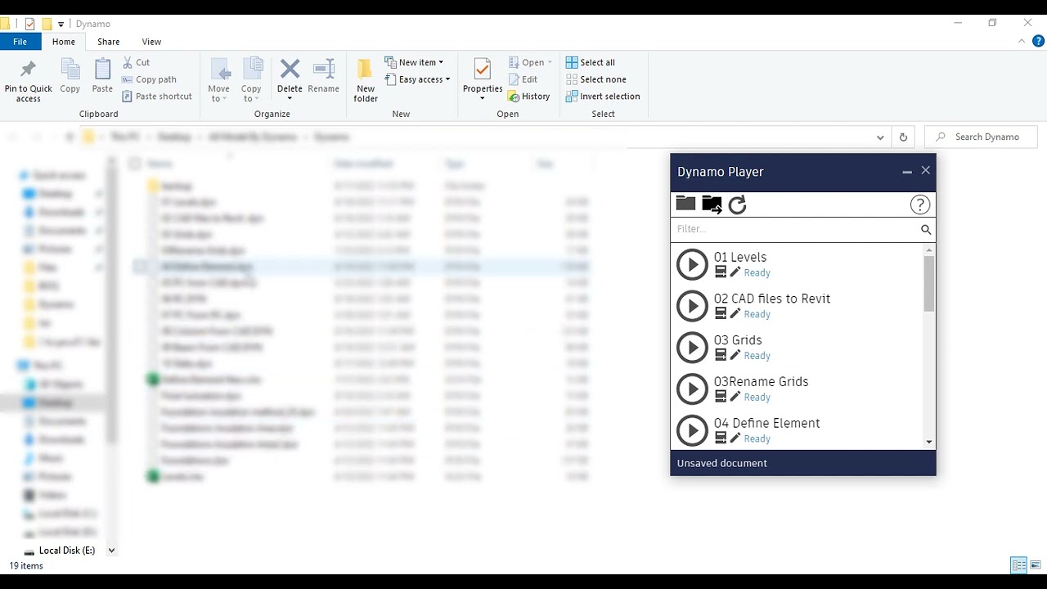Image resolution: width=1047 pixels, height=589 pixels.
Task: Click the pencil icon for 02 CAD files to Revit
Action: click(x=735, y=314)
